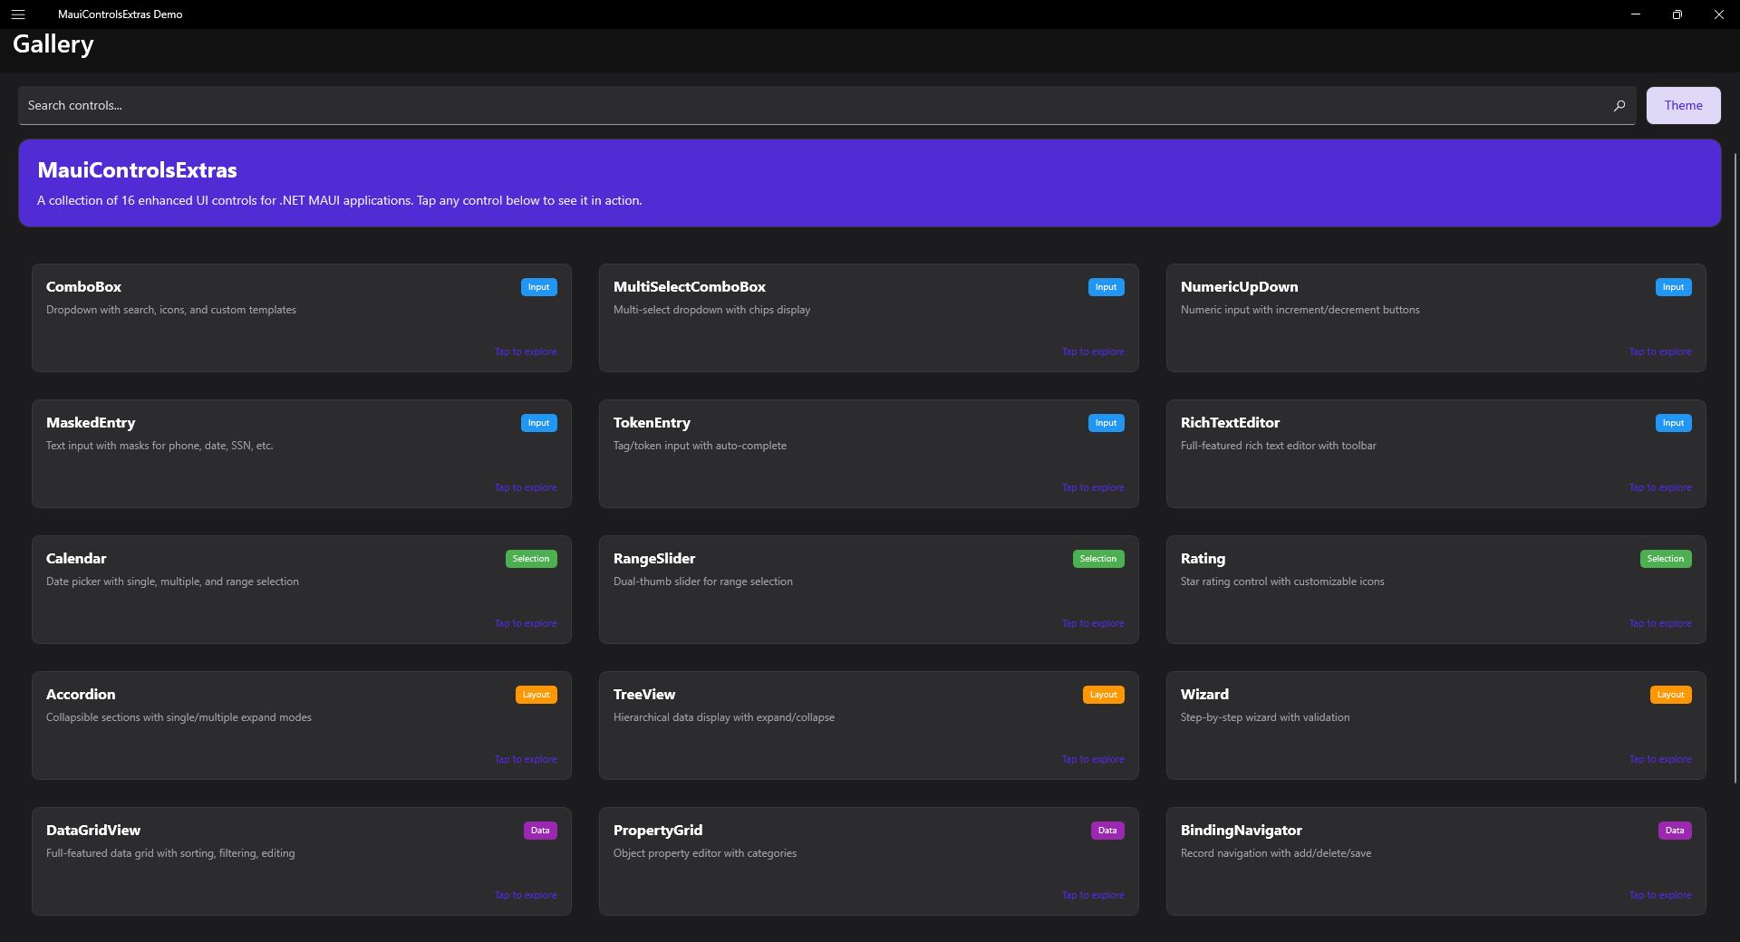Viewport: 1740px width, 942px height.
Task: Click the Data badge on BindingNavigator card
Action: pos(1675,831)
